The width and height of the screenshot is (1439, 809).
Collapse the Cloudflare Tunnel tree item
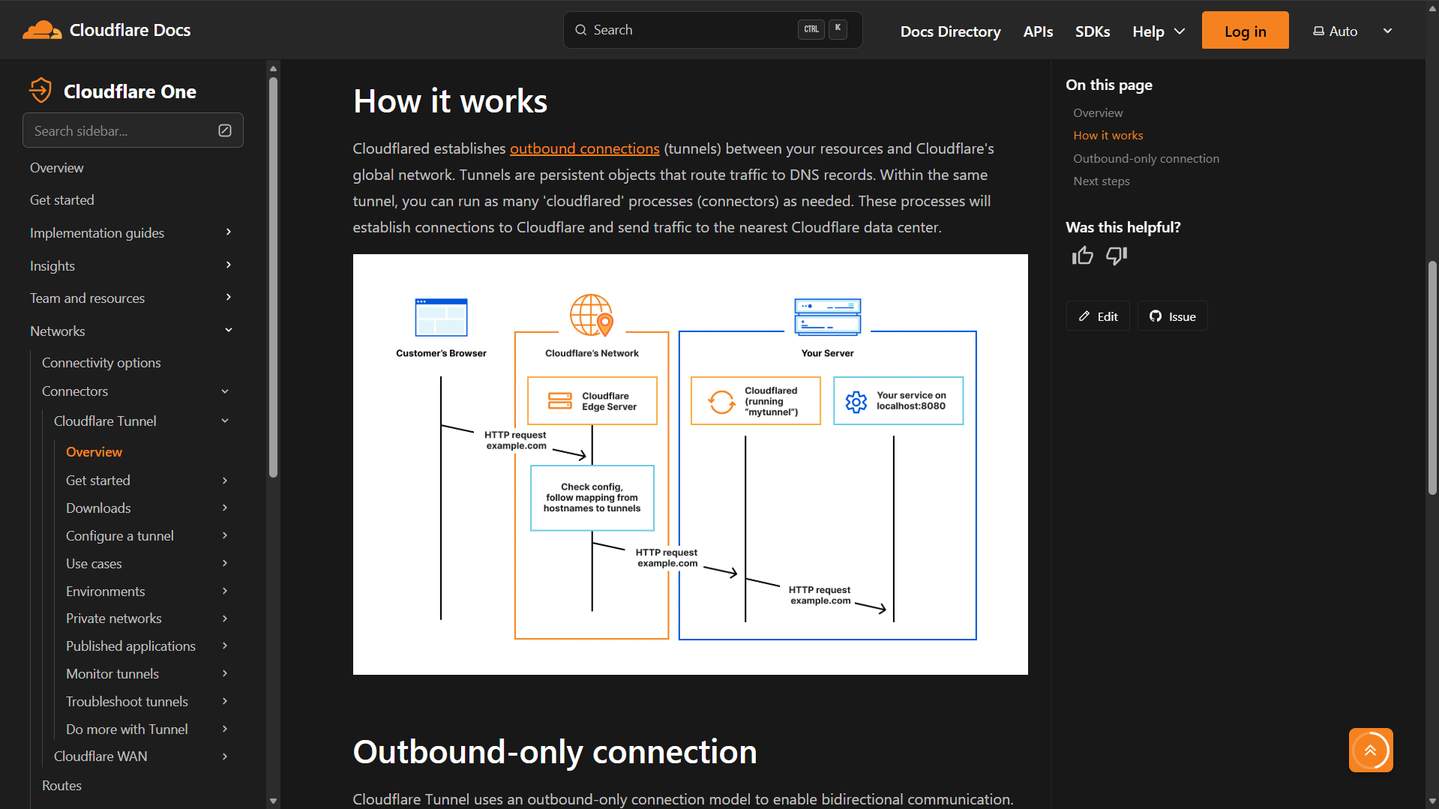[225, 421]
